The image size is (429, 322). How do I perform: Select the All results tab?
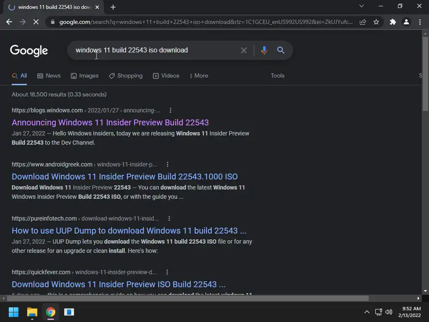19,76
